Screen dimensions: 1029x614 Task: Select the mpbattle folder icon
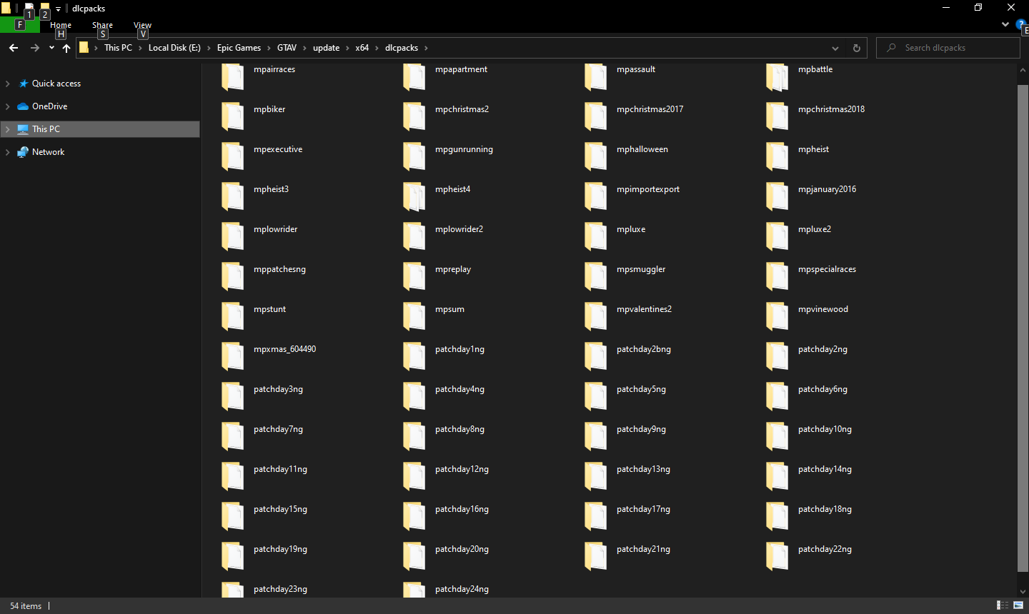point(777,76)
